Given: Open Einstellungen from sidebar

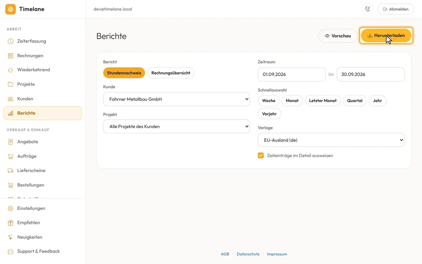Looking at the screenshot, I should pos(43,209).
